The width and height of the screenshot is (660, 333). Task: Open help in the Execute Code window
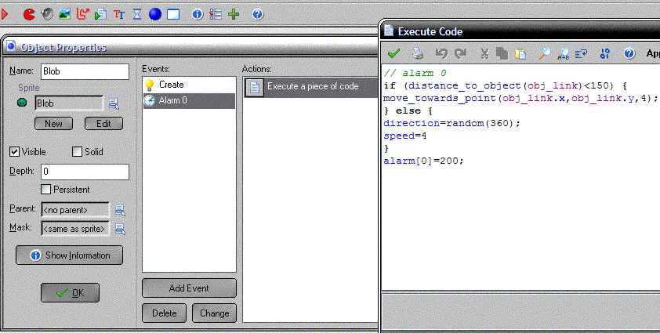[x=629, y=53]
